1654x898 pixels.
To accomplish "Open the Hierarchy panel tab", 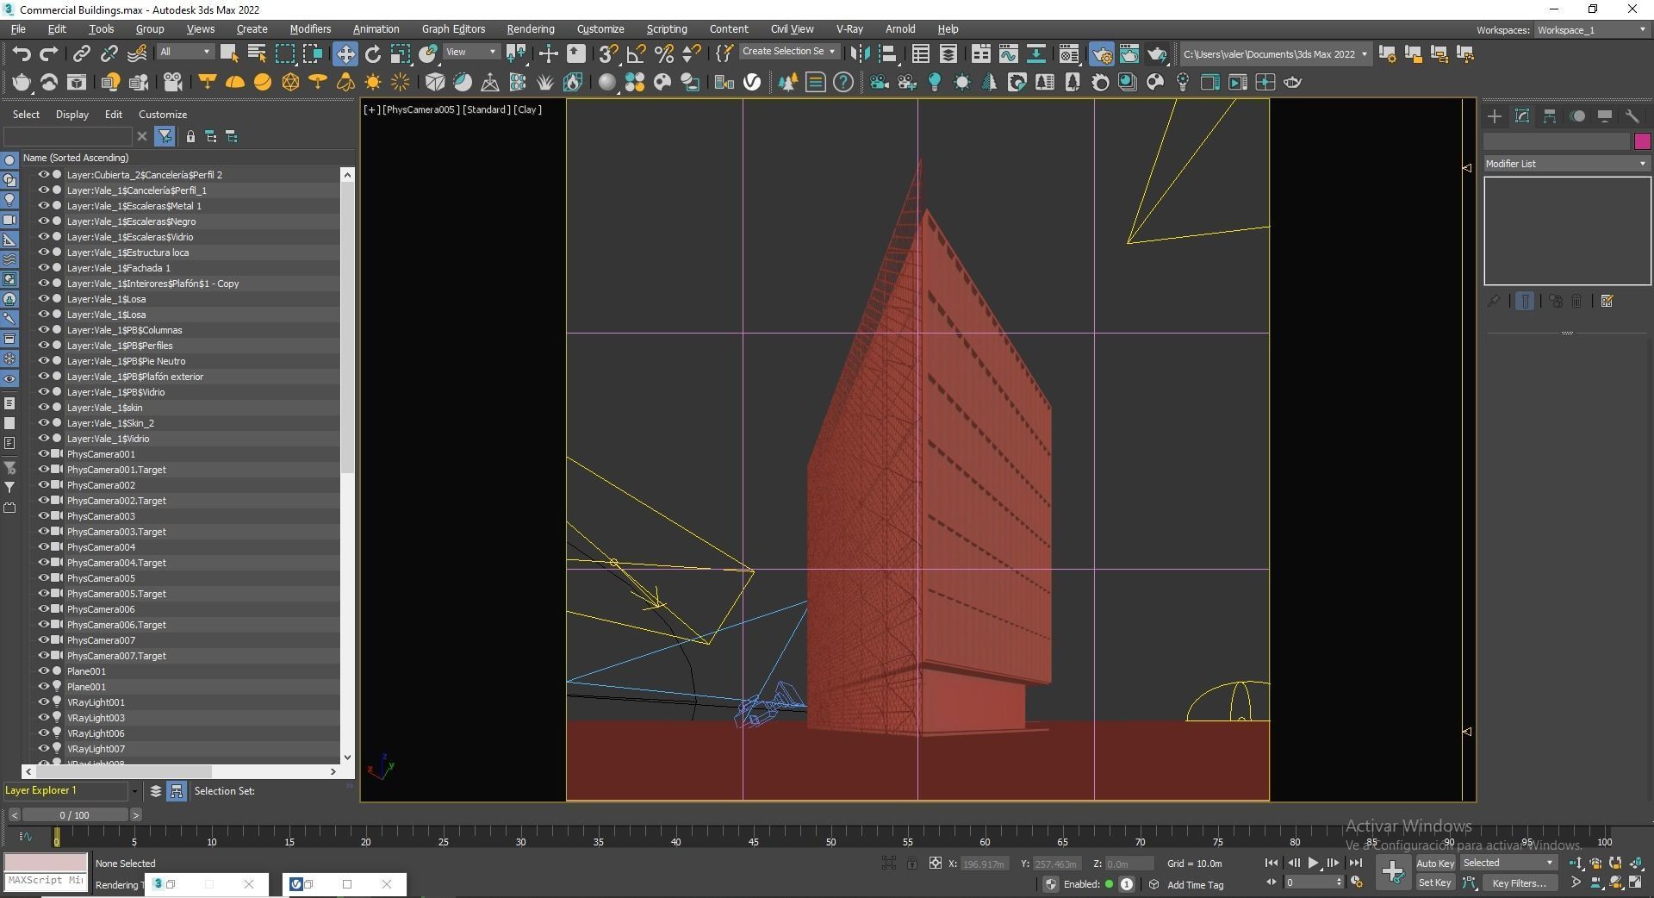I will (1550, 116).
